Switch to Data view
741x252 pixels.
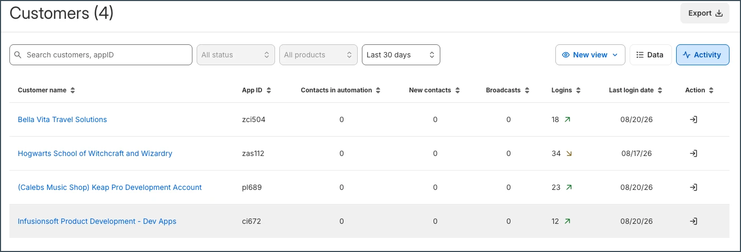(651, 55)
